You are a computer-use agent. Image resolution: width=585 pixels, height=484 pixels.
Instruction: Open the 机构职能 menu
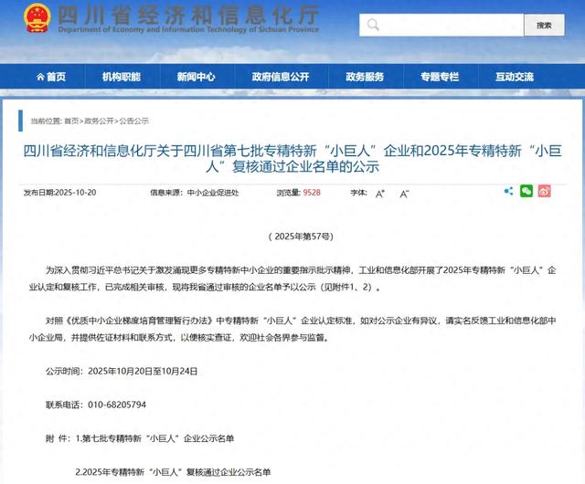122,77
